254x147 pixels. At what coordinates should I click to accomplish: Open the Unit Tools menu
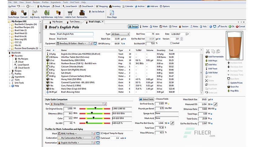(74, 2)
